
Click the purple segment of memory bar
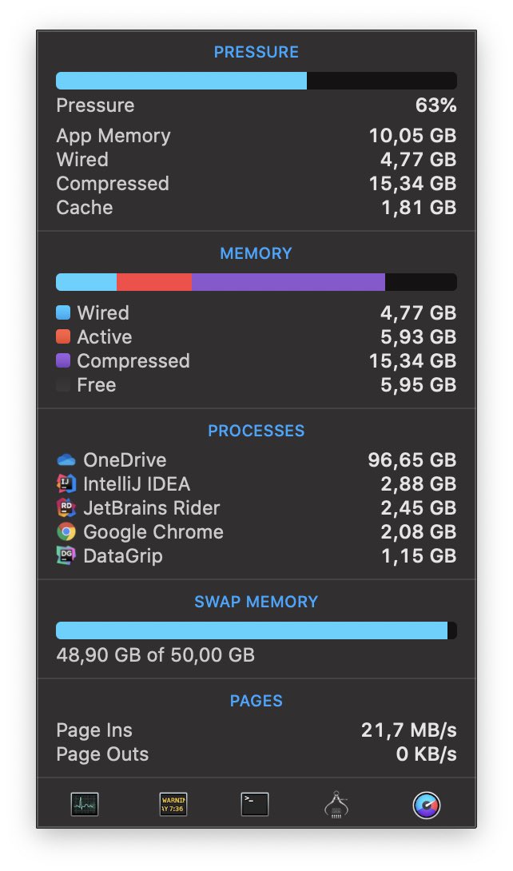tap(288, 282)
